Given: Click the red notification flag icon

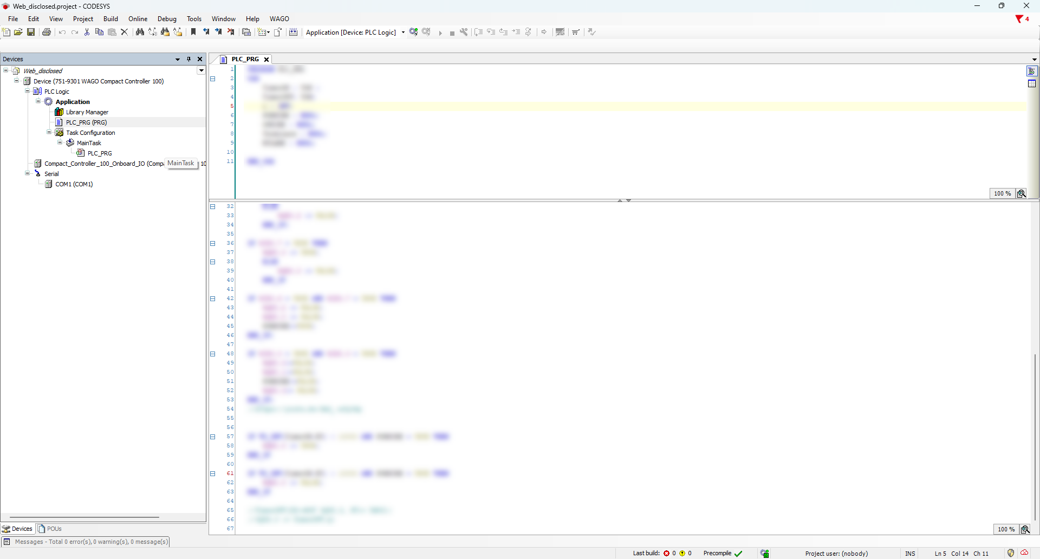Looking at the screenshot, I should (1019, 19).
